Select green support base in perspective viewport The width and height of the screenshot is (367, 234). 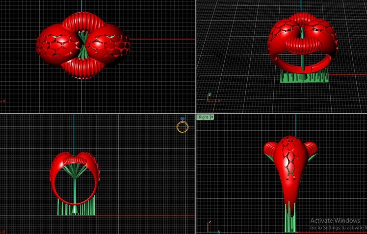tap(303, 76)
